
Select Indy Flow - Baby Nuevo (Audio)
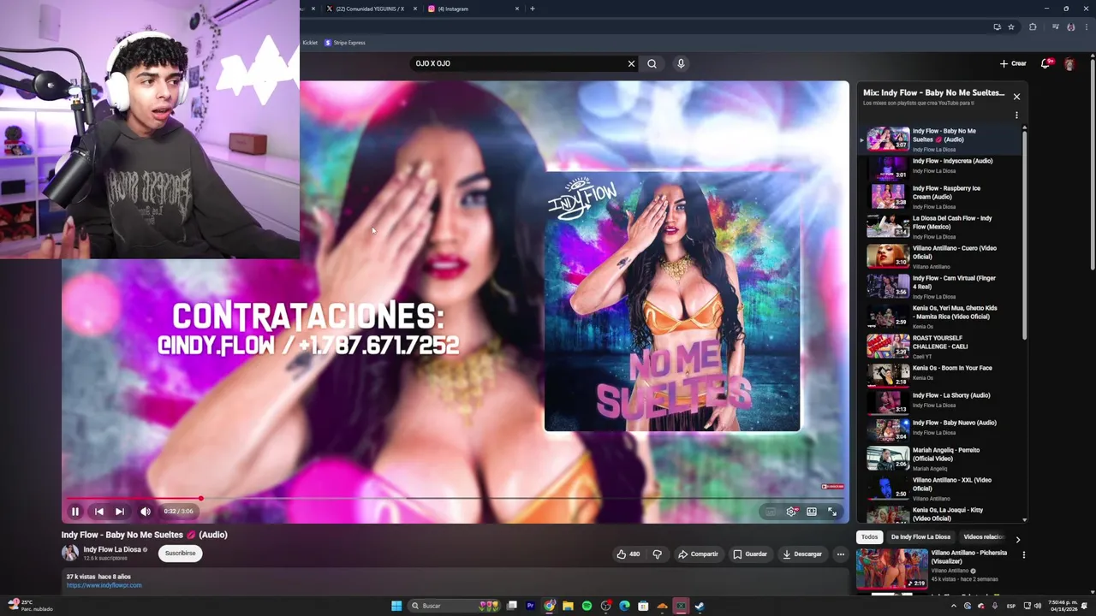pos(940,428)
